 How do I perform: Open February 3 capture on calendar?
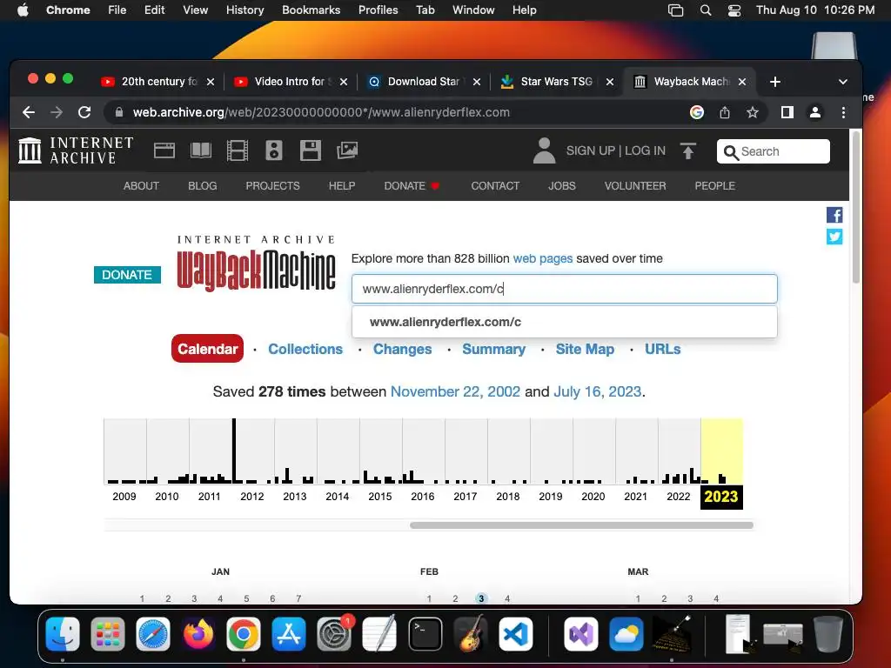coord(481,598)
